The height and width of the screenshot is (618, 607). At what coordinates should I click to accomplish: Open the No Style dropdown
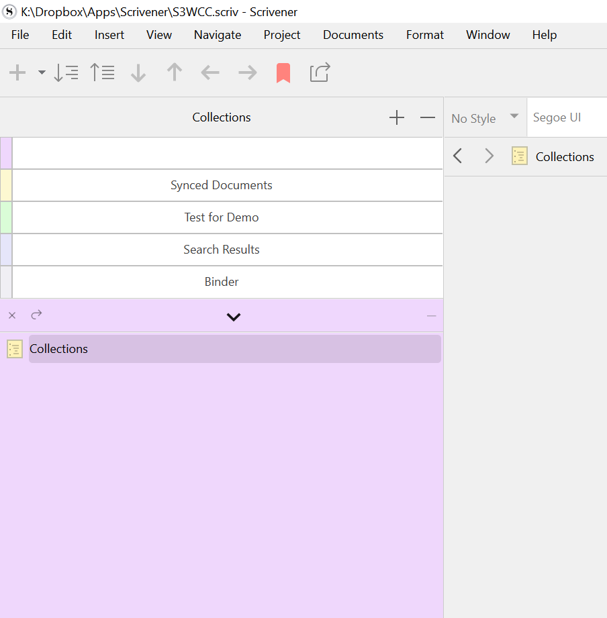point(485,118)
